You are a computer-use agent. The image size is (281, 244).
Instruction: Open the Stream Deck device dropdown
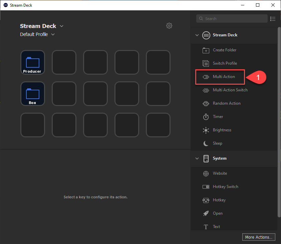pos(61,26)
